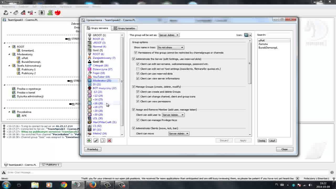Click the Zarejestrowany (7) group icon

coord(90,58)
